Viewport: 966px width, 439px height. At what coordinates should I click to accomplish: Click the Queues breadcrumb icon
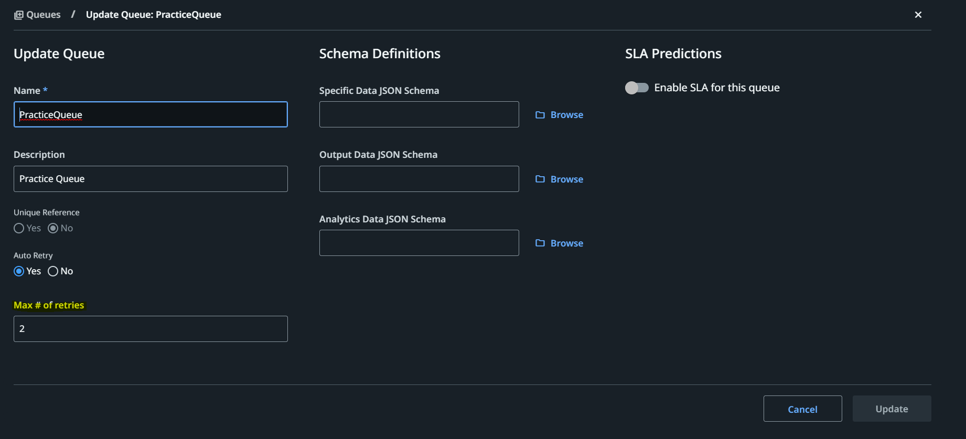click(18, 15)
